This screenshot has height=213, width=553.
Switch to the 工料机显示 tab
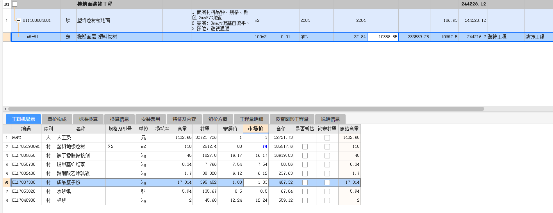click(x=23, y=119)
